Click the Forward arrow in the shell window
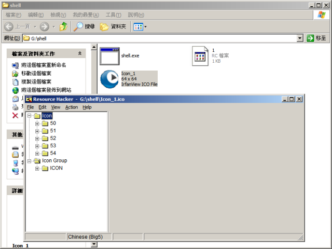This screenshot has width=332, height=249. point(45,26)
